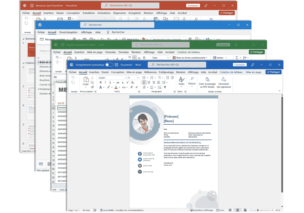Cut selection with scissors in Word
The height and width of the screenshot is (213, 304).
point(92,78)
